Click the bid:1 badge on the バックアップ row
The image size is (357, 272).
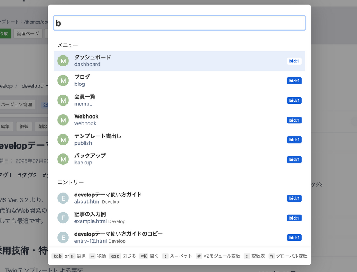point(294,159)
